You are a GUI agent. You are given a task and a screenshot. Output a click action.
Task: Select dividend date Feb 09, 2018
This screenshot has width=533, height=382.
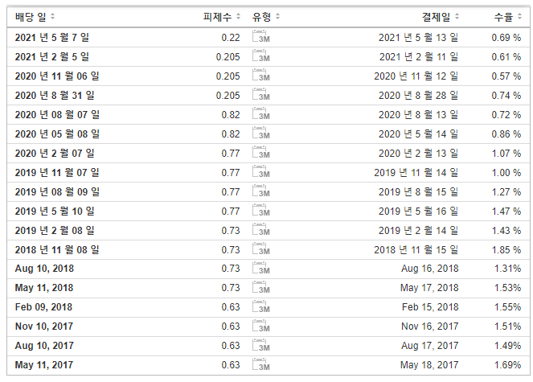pyautogui.click(x=43, y=307)
